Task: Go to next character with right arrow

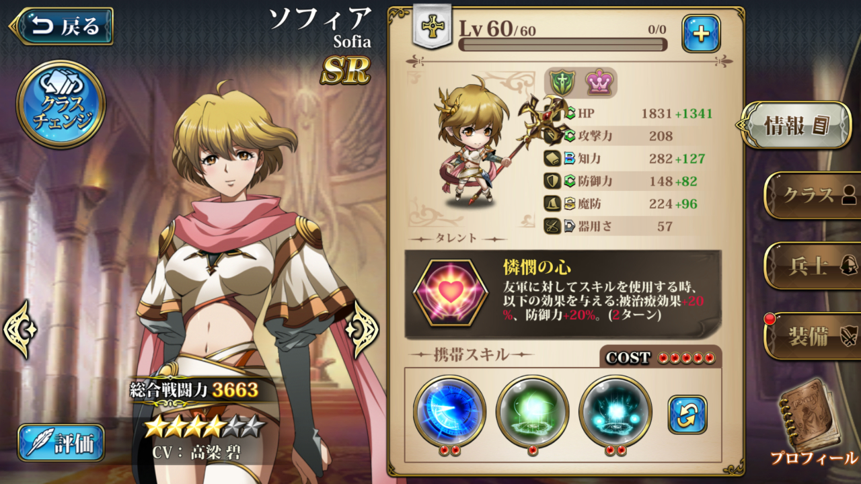Action: [x=363, y=329]
